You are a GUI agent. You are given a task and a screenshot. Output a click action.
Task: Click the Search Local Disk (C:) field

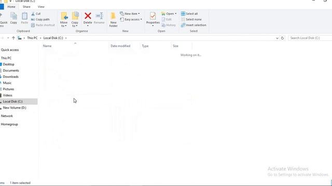pyautogui.click(x=310, y=38)
